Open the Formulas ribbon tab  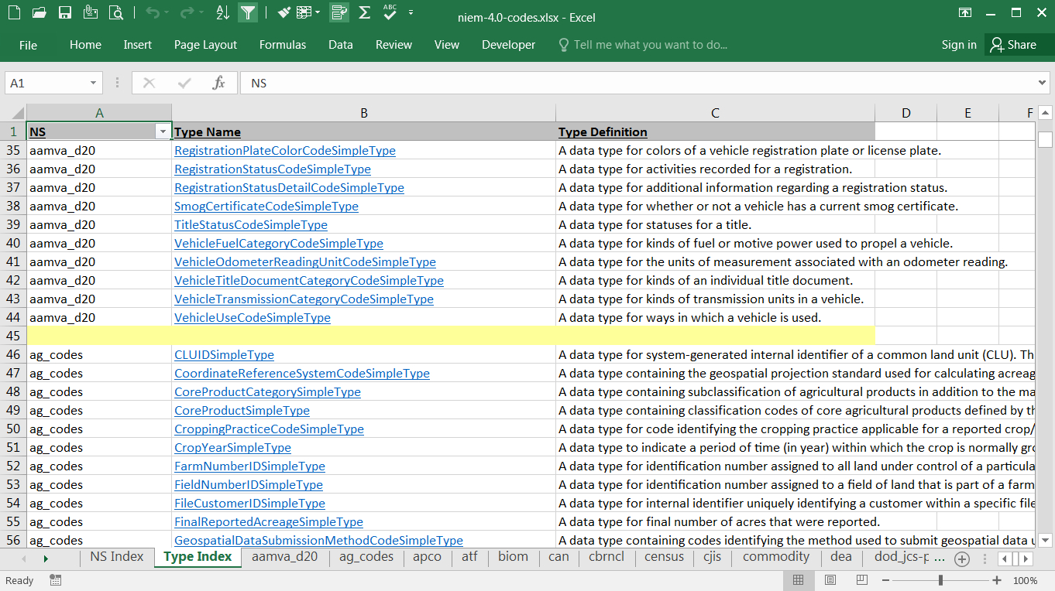[283, 45]
